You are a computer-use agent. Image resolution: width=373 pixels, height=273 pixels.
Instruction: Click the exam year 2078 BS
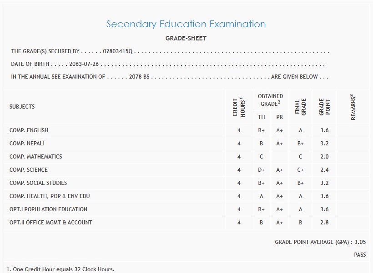[x=139, y=77]
